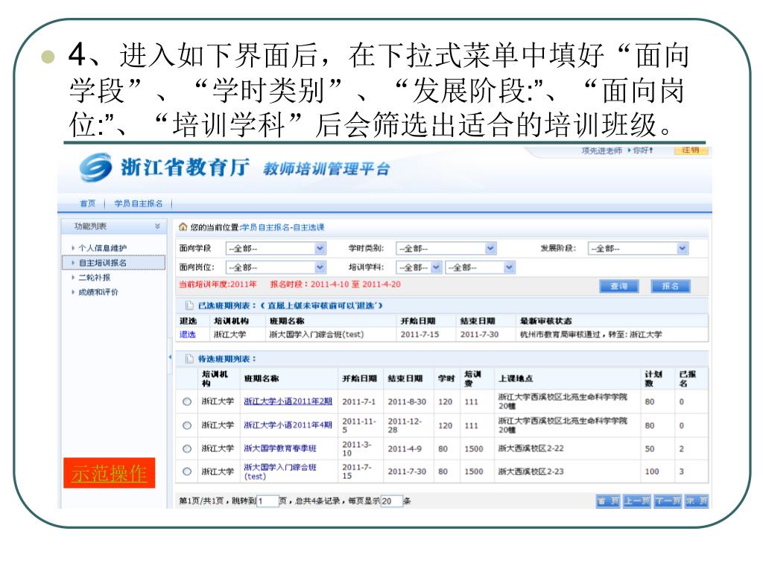Select radio button for 浙江大学小语2011年4期
The width and height of the screenshot is (763, 572).
pos(187,425)
